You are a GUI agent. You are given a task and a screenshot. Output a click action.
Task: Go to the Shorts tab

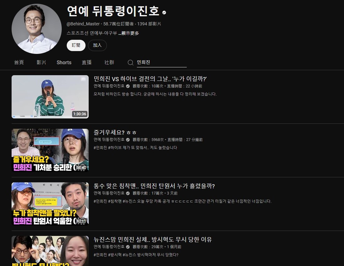[64, 62]
